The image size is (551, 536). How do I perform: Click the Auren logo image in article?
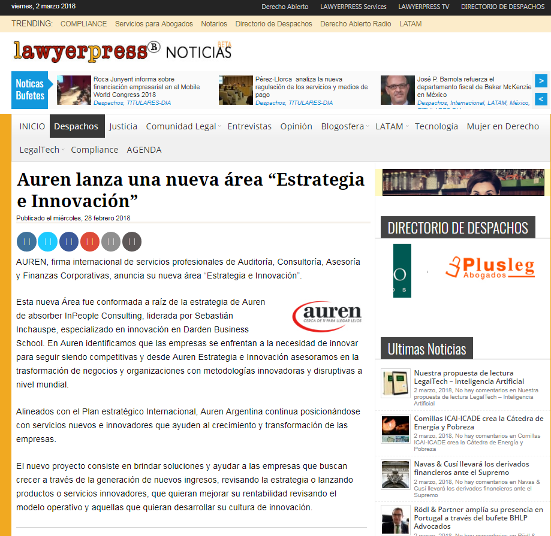(x=327, y=316)
